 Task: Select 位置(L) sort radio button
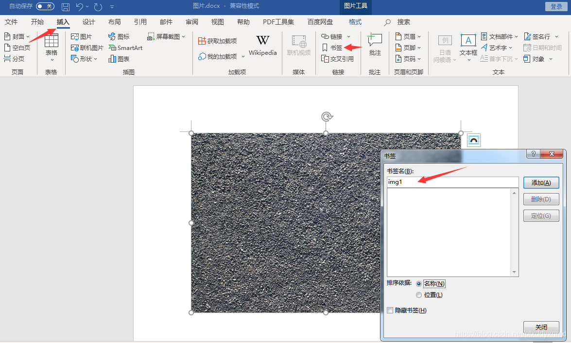pos(419,295)
